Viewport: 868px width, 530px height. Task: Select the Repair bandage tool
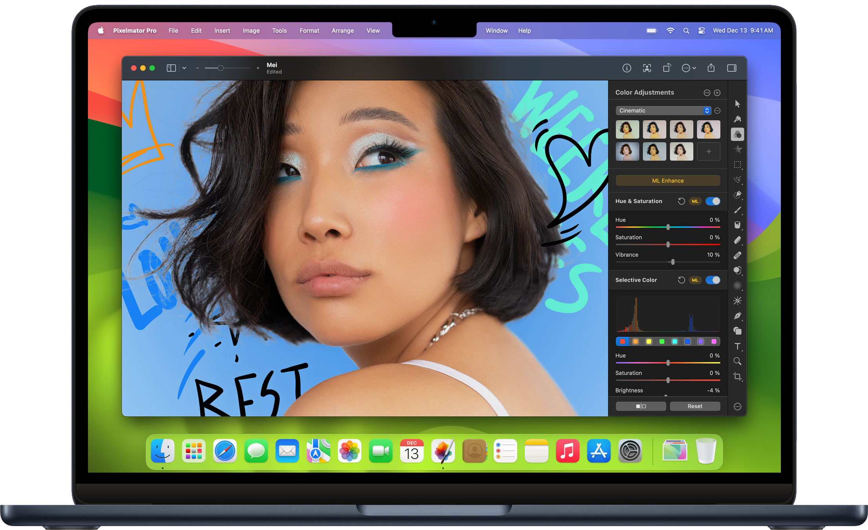pos(737,256)
